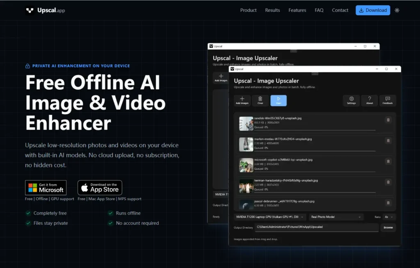Open the Product menu item
420x268 pixels.
tap(248, 10)
